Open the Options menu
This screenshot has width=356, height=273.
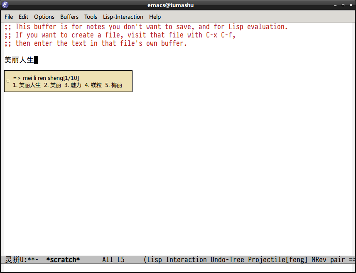tap(44, 17)
